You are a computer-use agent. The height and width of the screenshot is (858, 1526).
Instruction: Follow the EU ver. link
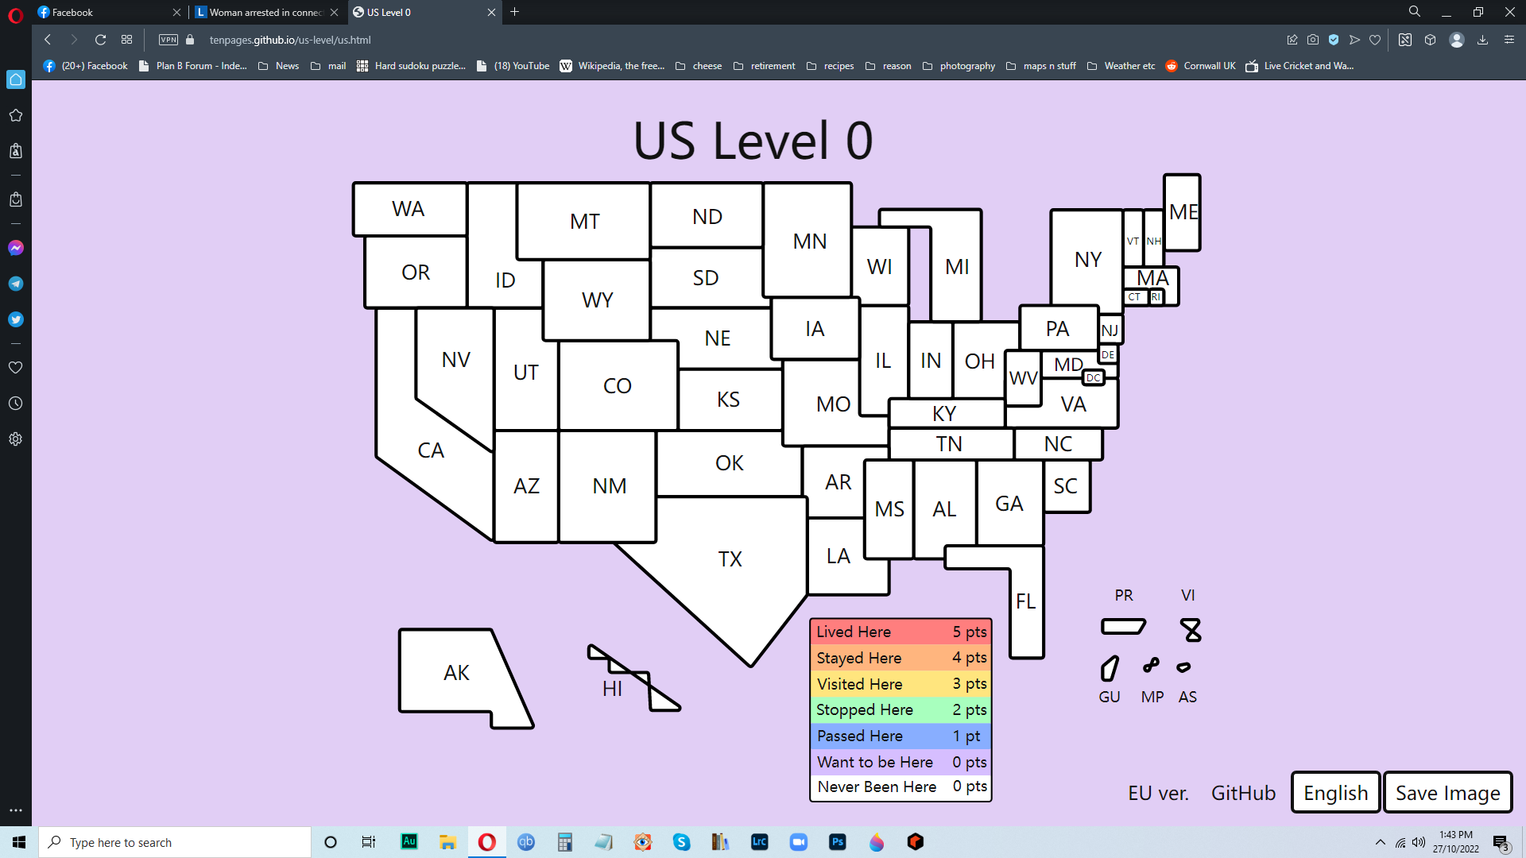1158,793
